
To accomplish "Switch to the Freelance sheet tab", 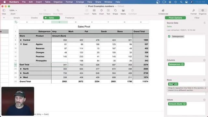I will pyautogui.click(x=70, y=18).
